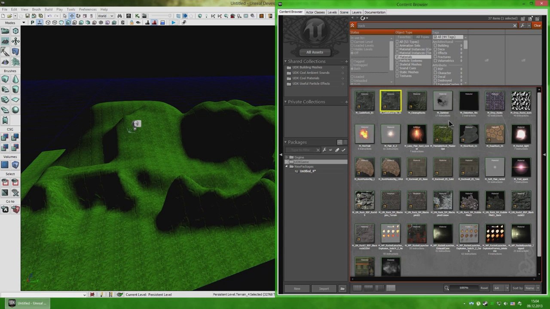Click the Reset zoom button
Viewport: 550px width, 309px height.
484,288
